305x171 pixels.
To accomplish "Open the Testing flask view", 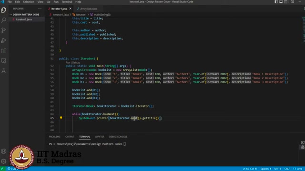I will 3,71.
